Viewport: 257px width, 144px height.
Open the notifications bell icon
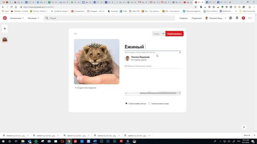pyautogui.click(x=237, y=18)
